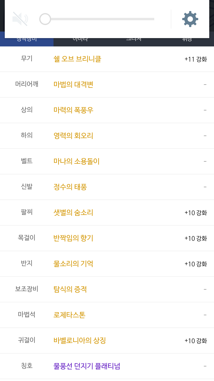Screen dimensions: 214x381
Task: Select 정수의 태풍 shoes item
Action: point(70,187)
